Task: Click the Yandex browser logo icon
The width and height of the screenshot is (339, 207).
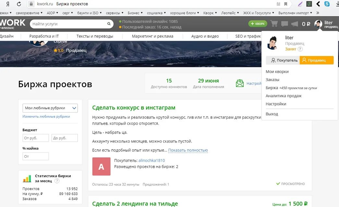Action: pyautogui.click(x=8, y=4)
